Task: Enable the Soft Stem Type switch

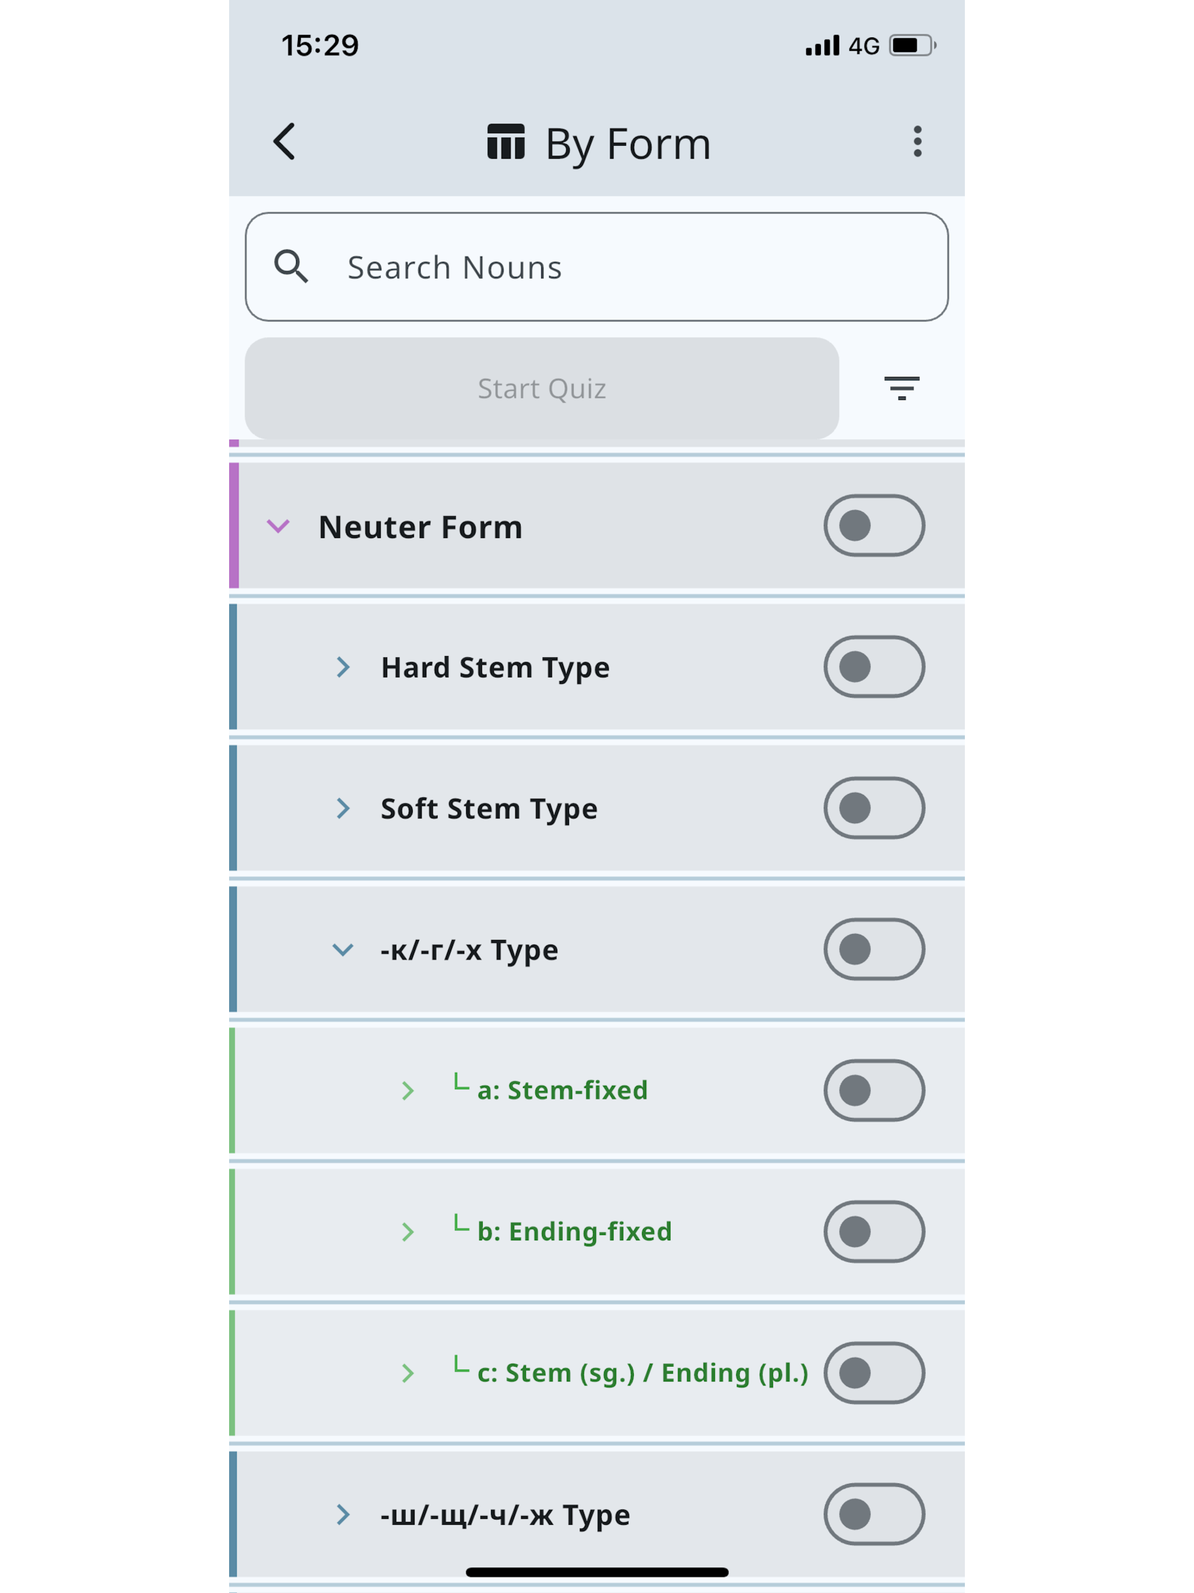Action: click(875, 808)
